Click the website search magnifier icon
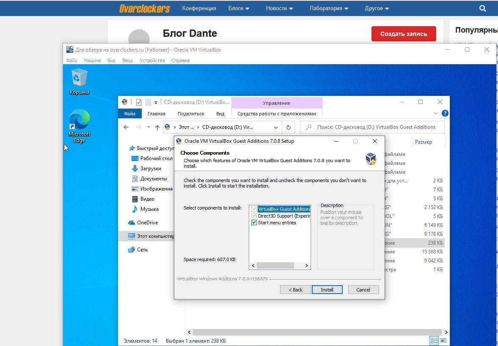This screenshot has height=346, width=498. pyautogui.click(x=482, y=8)
